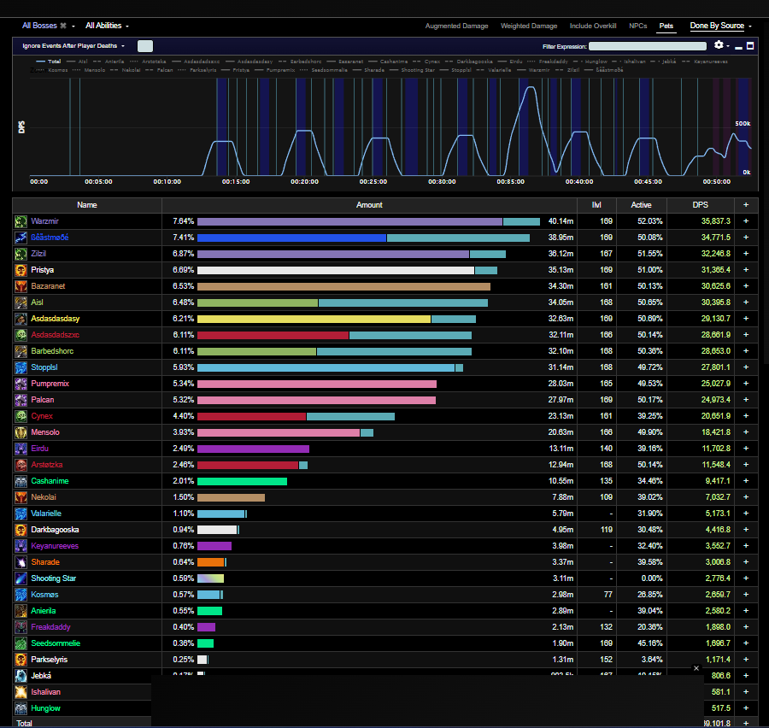Click Stopplsl's blue class icon
The width and height of the screenshot is (769, 728).
(21, 367)
